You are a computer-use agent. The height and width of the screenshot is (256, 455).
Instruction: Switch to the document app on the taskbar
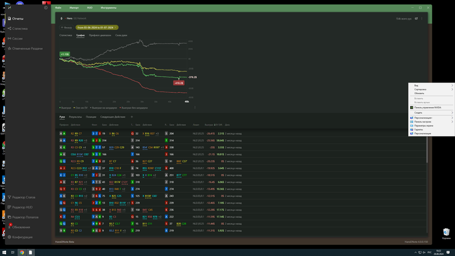pyautogui.click(x=31, y=253)
